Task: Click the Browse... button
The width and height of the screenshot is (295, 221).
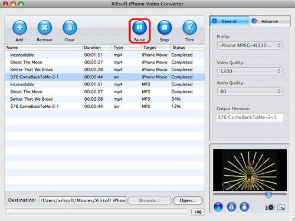Action: (x=150, y=200)
